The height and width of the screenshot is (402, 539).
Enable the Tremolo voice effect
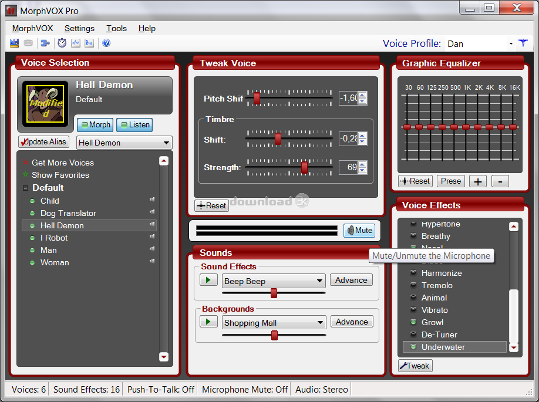point(413,285)
